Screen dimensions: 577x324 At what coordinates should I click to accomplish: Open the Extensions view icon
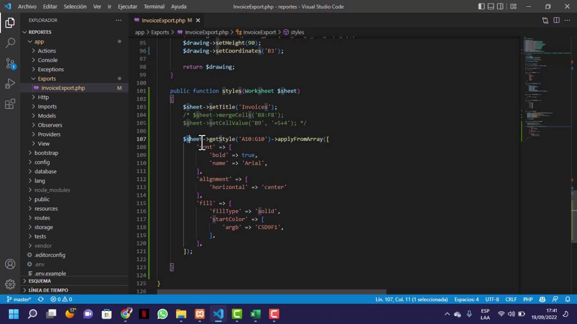[10, 104]
